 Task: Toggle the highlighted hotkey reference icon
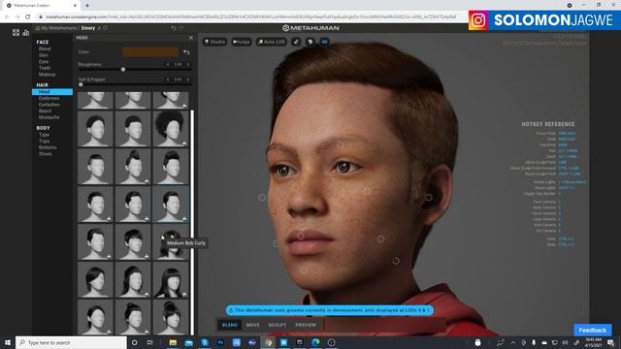point(324,42)
